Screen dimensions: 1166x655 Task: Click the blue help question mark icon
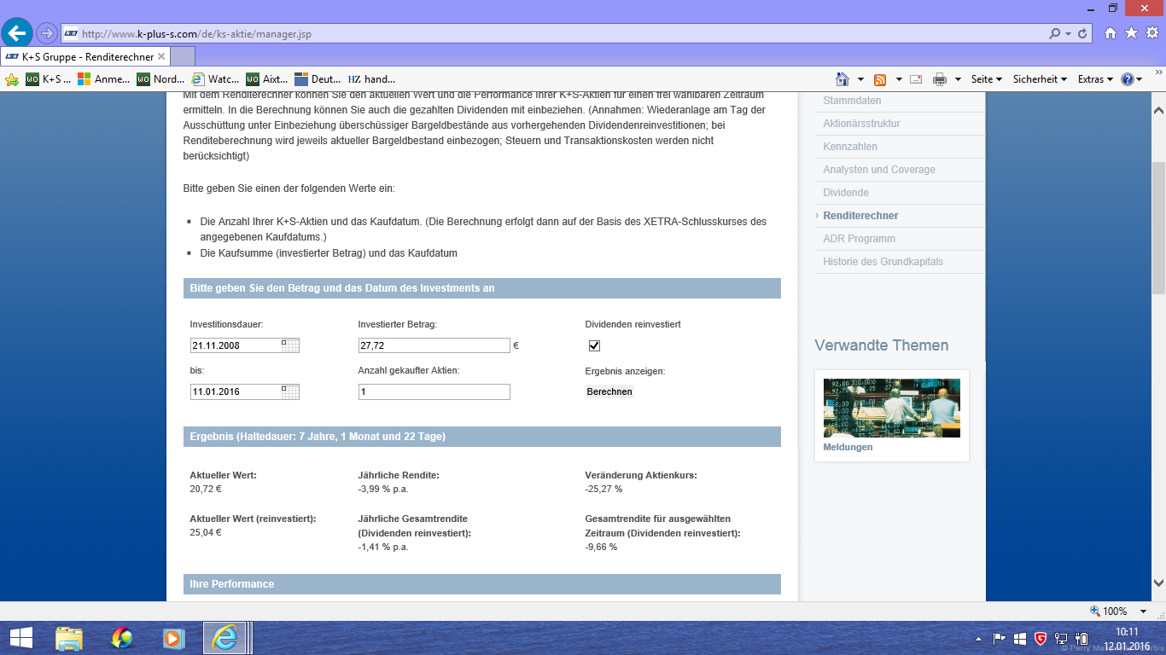[x=1128, y=79]
